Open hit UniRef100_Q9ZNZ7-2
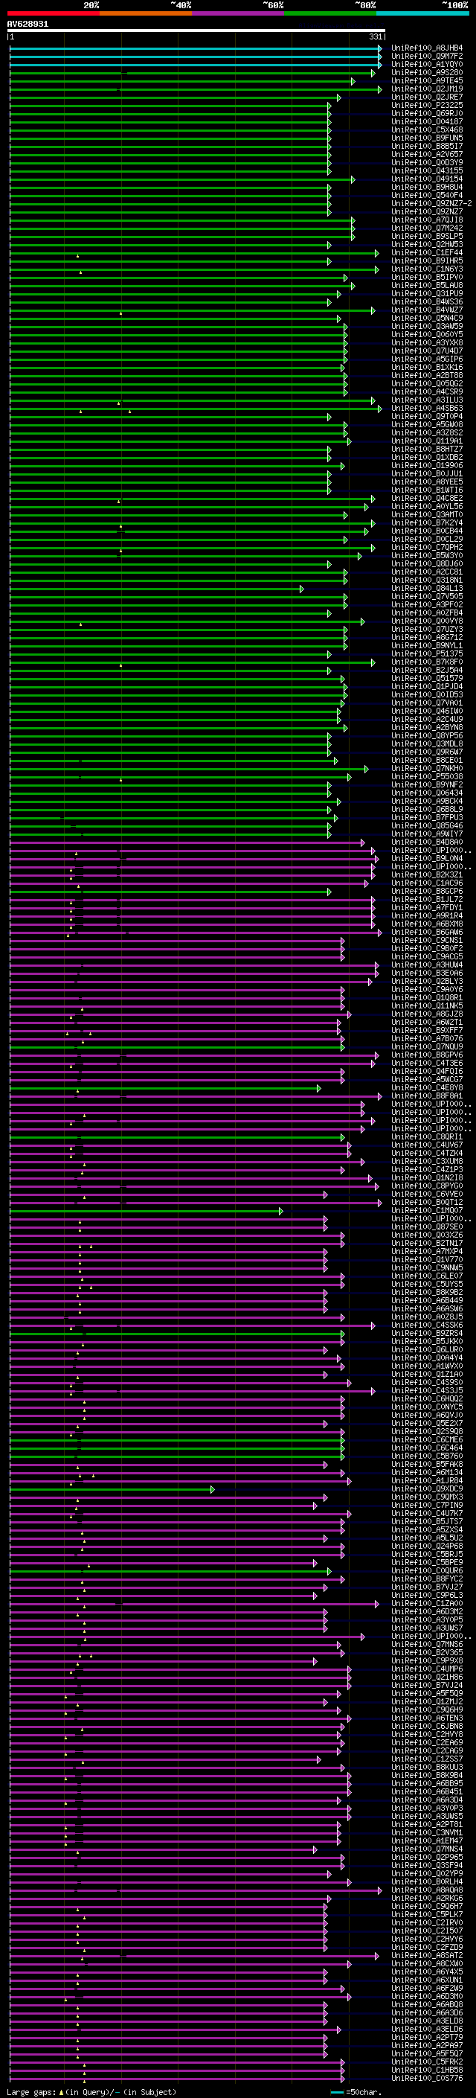This screenshot has height=2098, width=476. click(x=431, y=204)
